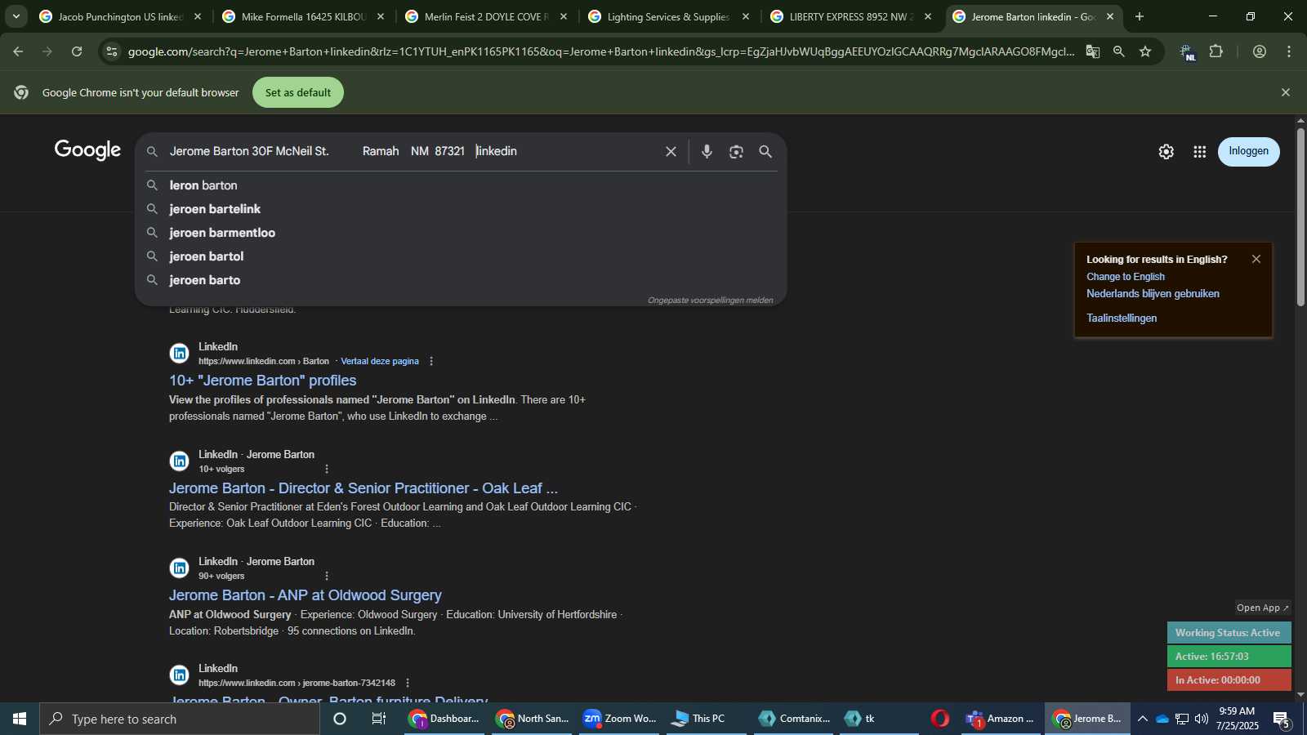1307x735 pixels.
Task: Click the Task View taskbar icon
Action: [379, 719]
